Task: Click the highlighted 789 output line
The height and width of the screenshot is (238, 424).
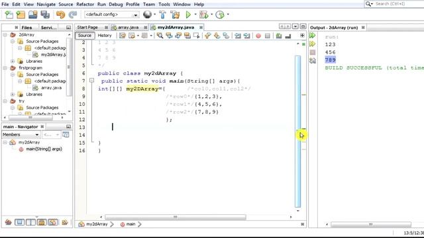Action: [331, 60]
